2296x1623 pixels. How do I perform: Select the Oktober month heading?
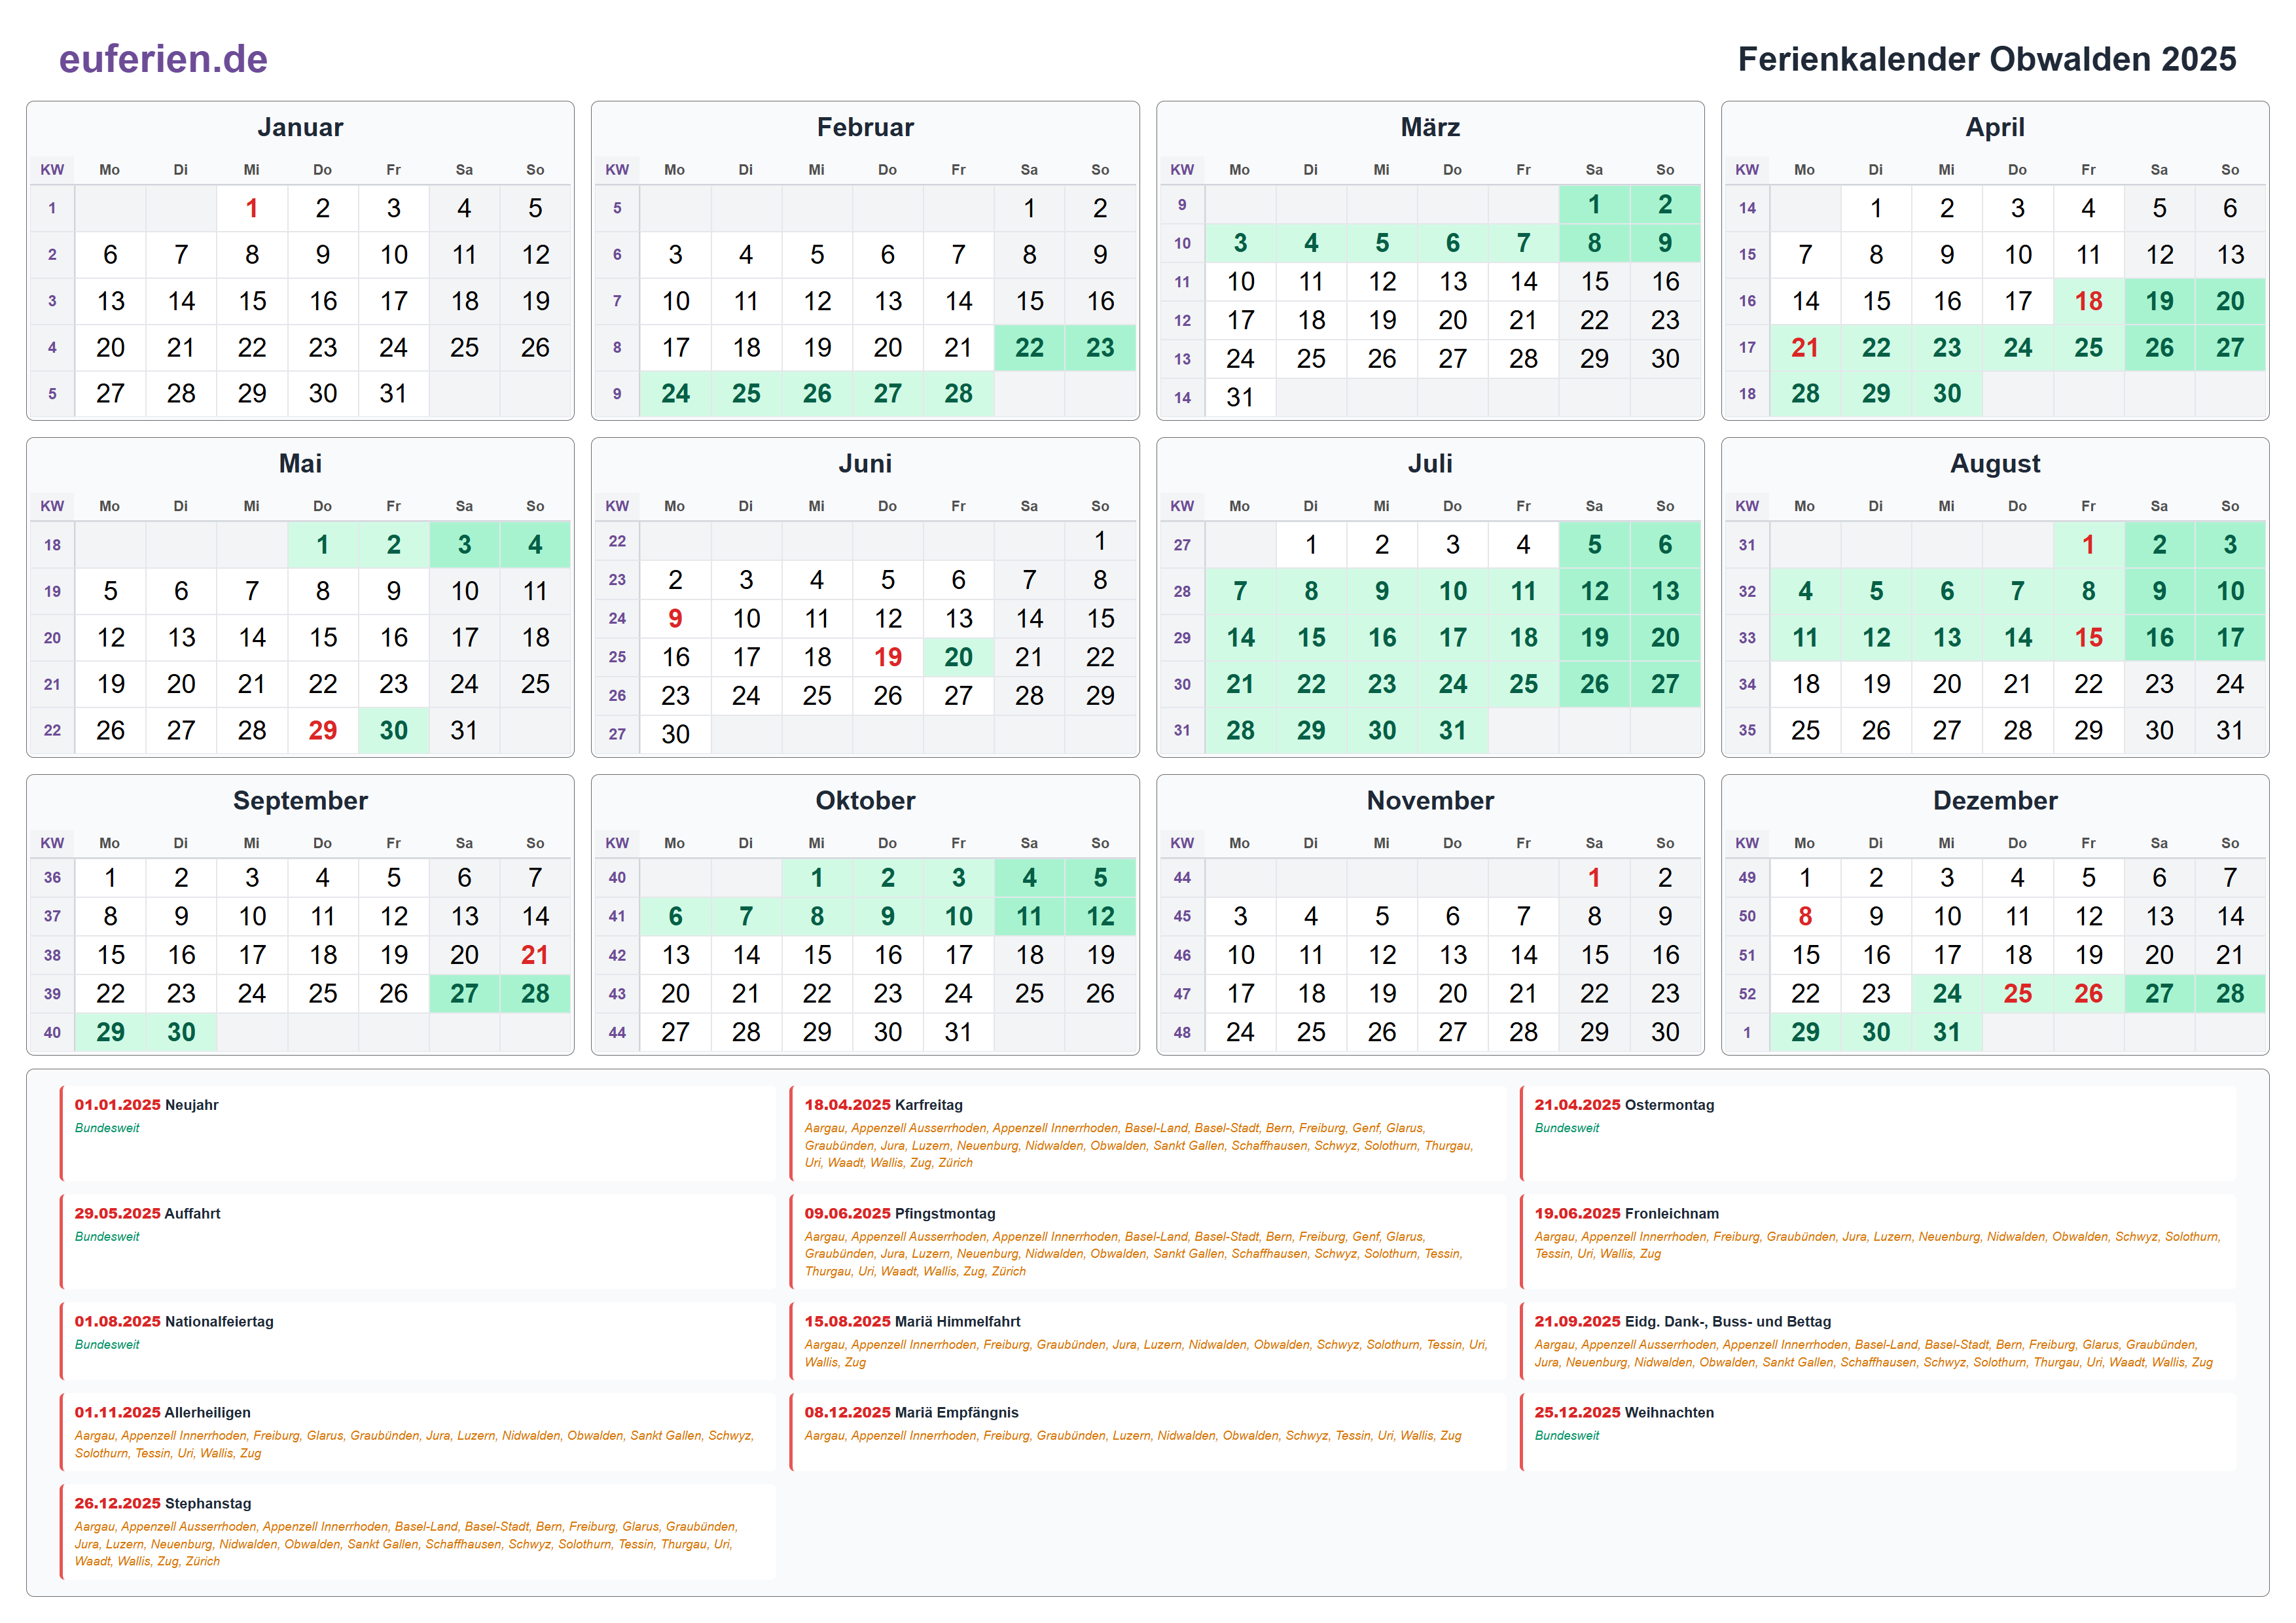click(865, 800)
